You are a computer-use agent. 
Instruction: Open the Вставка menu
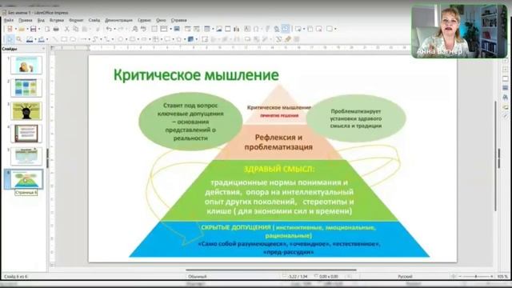pos(57,20)
